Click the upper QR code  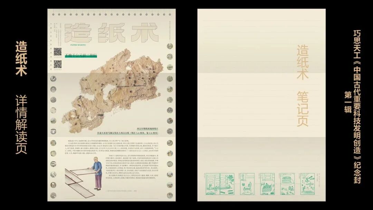click(x=58, y=51)
